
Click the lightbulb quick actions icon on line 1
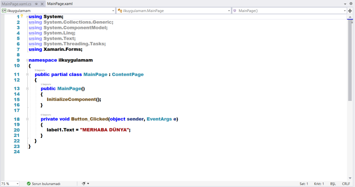pyautogui.click(x=22, y=16)
